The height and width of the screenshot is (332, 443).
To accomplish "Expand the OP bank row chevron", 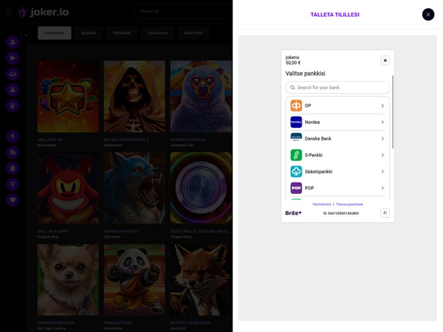I will coord(382,105).
